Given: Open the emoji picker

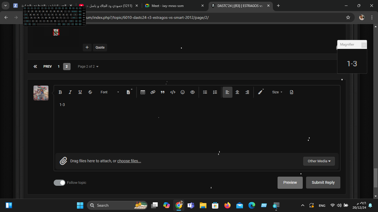Looking at the screenshot, I should (183, 92).
